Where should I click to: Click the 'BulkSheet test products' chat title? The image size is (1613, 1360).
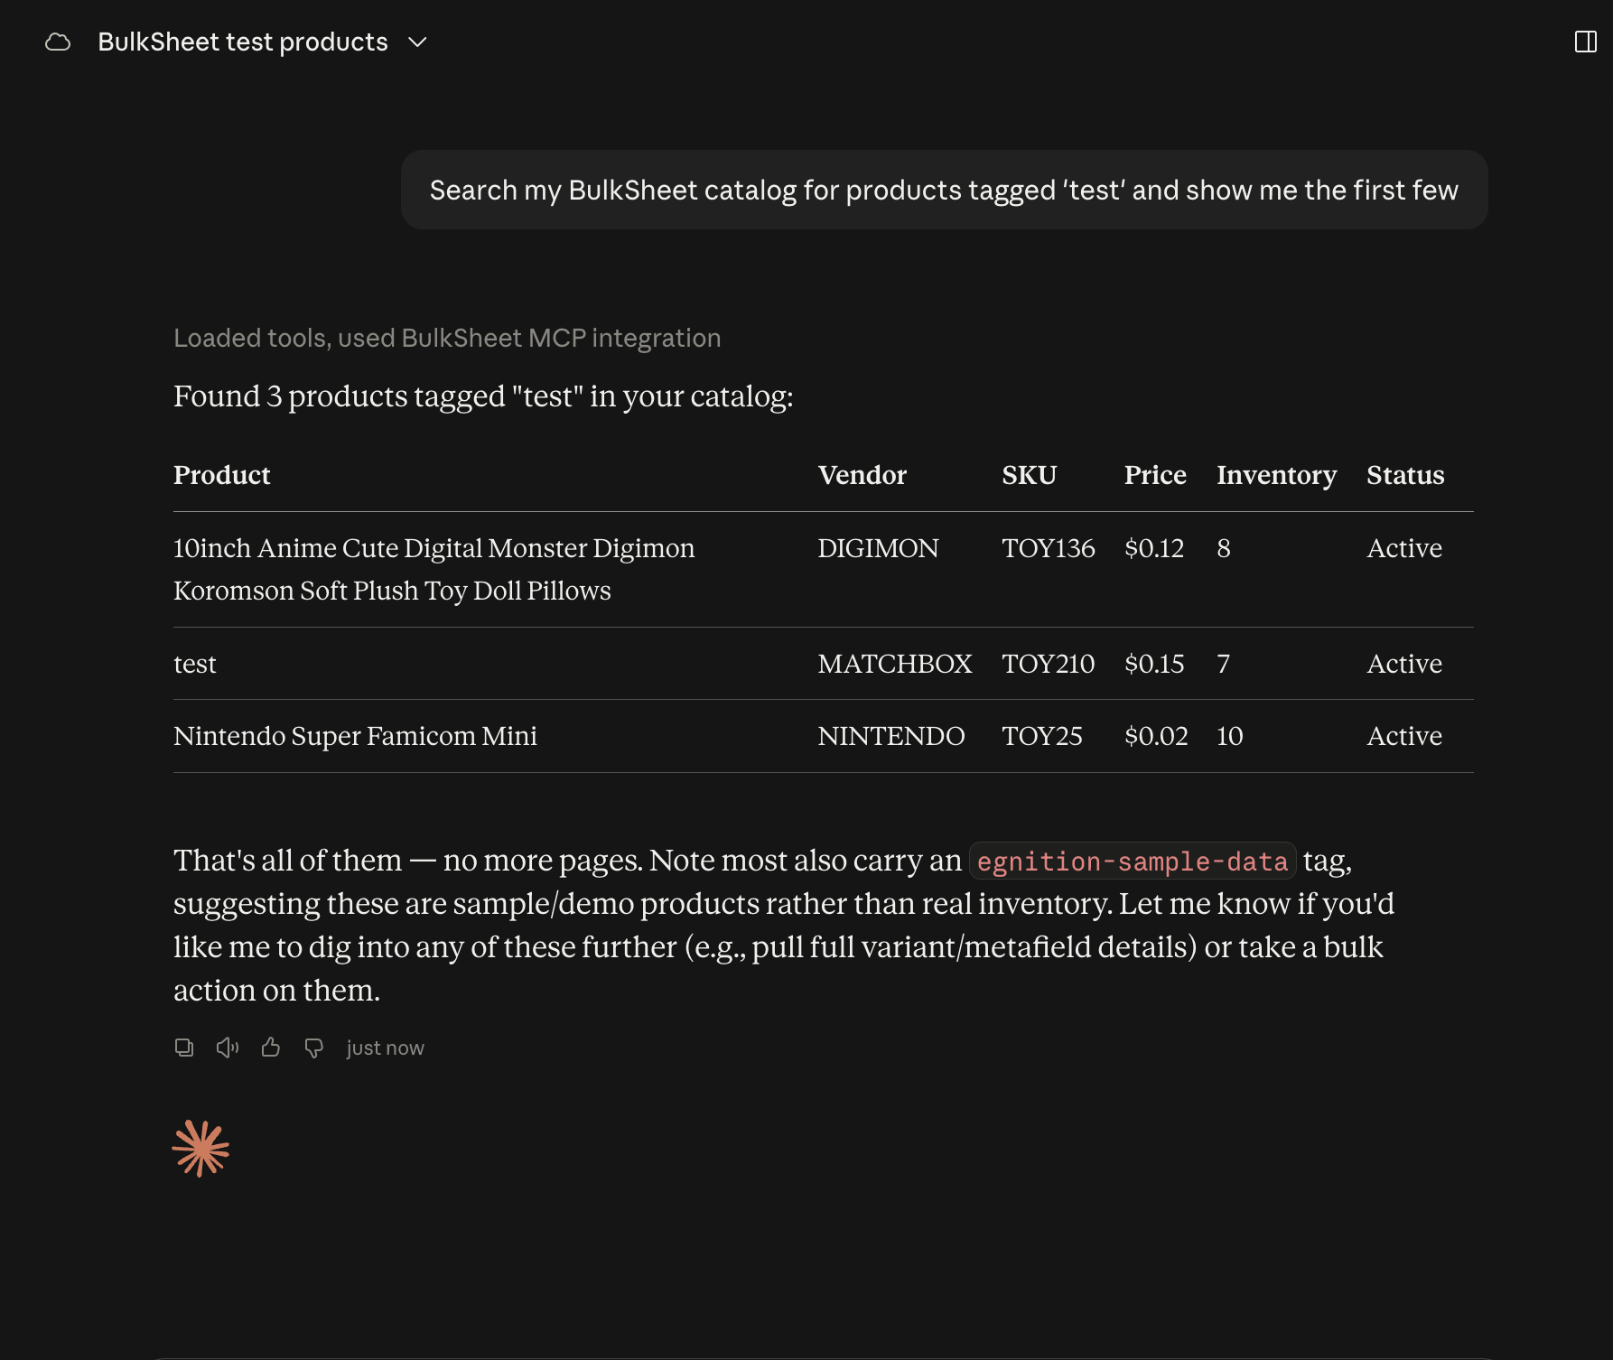(243, 42)
